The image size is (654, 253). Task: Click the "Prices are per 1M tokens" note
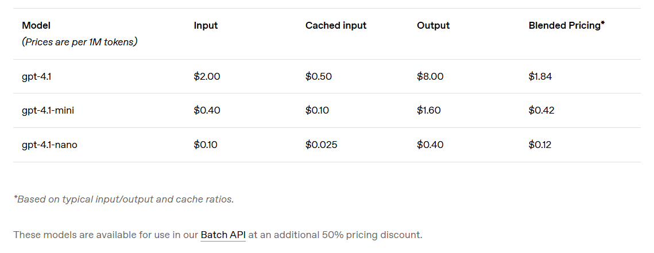point(79,42)
